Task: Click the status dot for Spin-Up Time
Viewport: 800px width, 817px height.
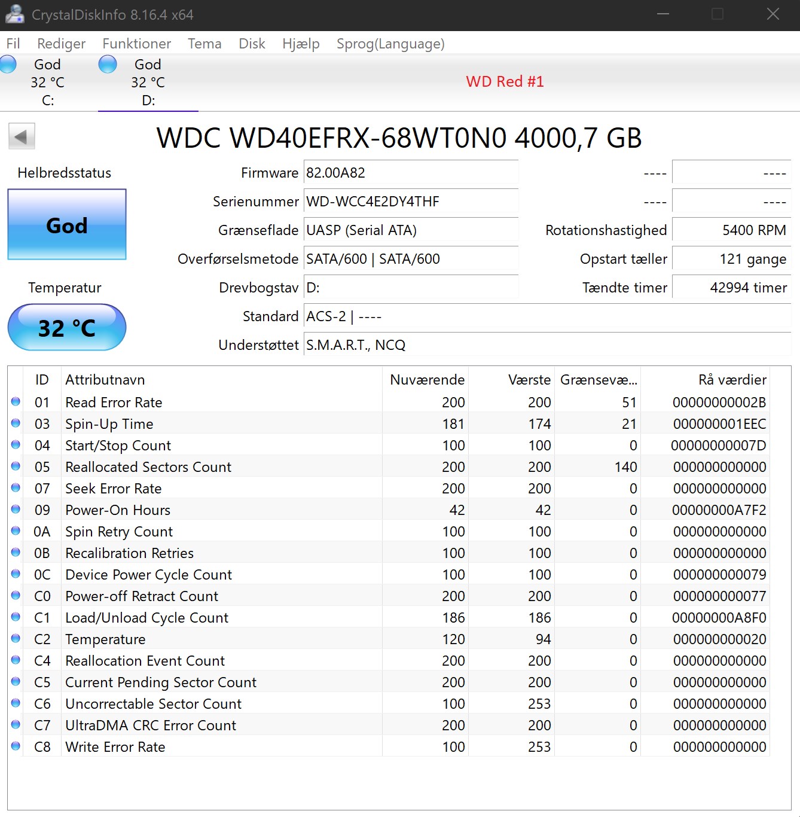Action: pos(16,423)
